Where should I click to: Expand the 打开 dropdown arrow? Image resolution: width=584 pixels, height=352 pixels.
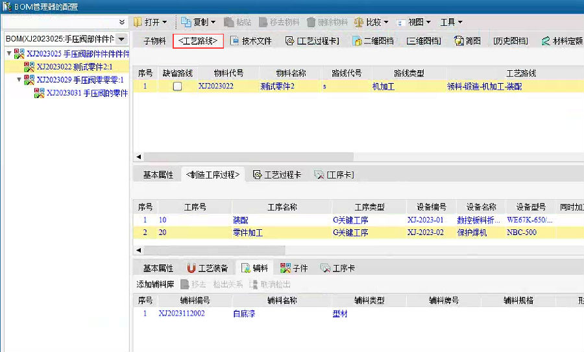(x=164, y=22)
